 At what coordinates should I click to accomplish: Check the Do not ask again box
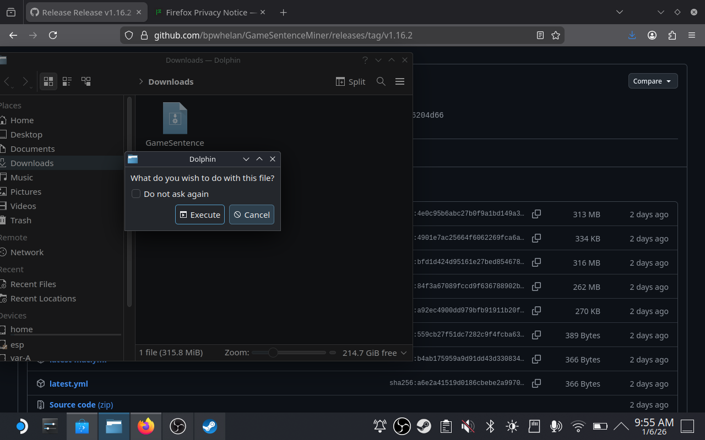[x=135, y=194]
